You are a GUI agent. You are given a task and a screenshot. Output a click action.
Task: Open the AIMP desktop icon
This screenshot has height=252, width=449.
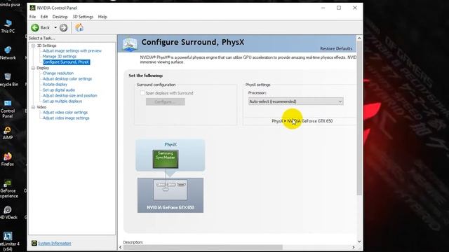[x=8, y=133]
